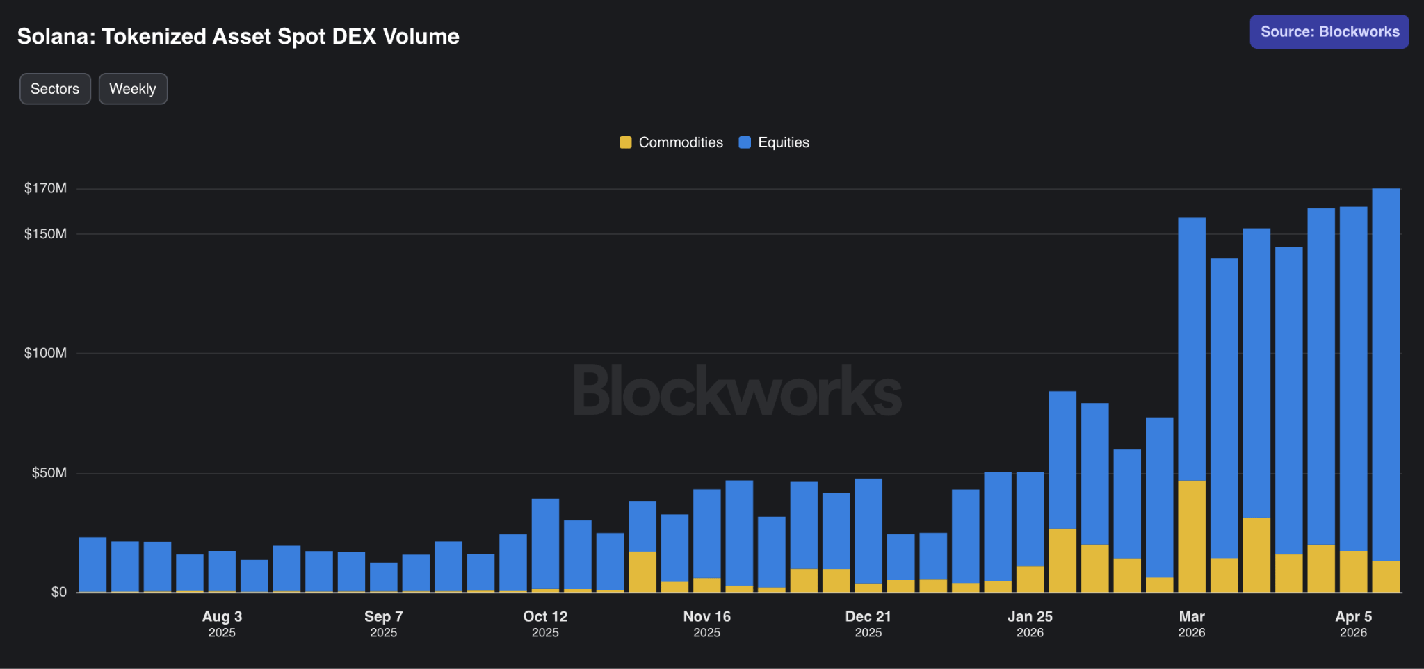Click the Source: Blockworks badge
The width and height of the screenshot is (1424, 669).
1329,32
